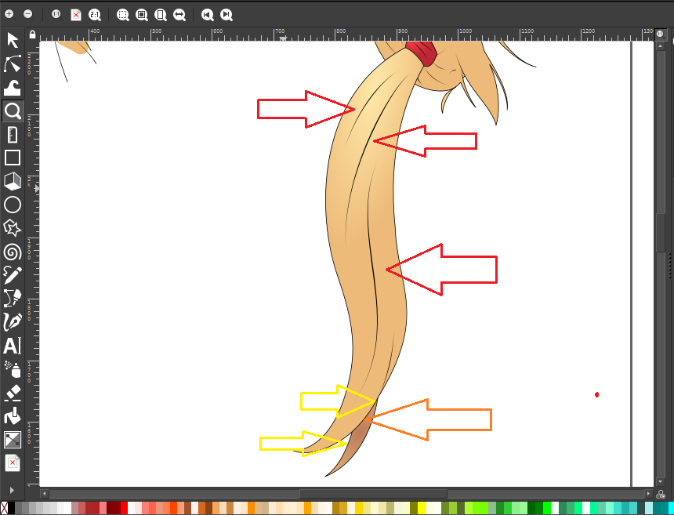Pick the Tweak tool

click(12, 87)
